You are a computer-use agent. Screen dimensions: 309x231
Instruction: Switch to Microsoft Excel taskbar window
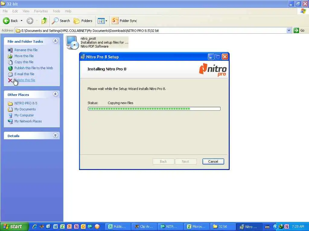[x=197, y=227]
